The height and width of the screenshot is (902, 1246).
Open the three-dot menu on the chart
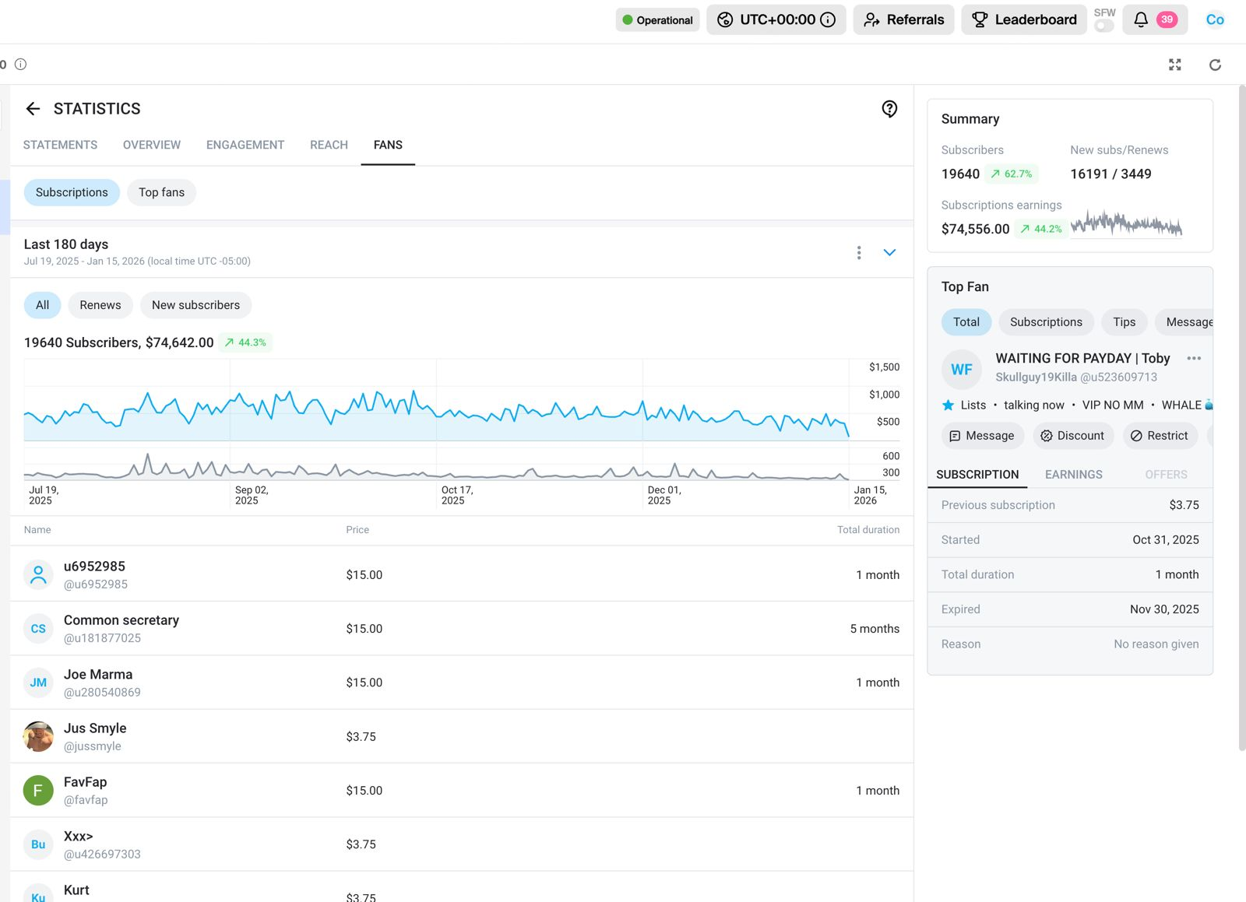coord(859,252)
